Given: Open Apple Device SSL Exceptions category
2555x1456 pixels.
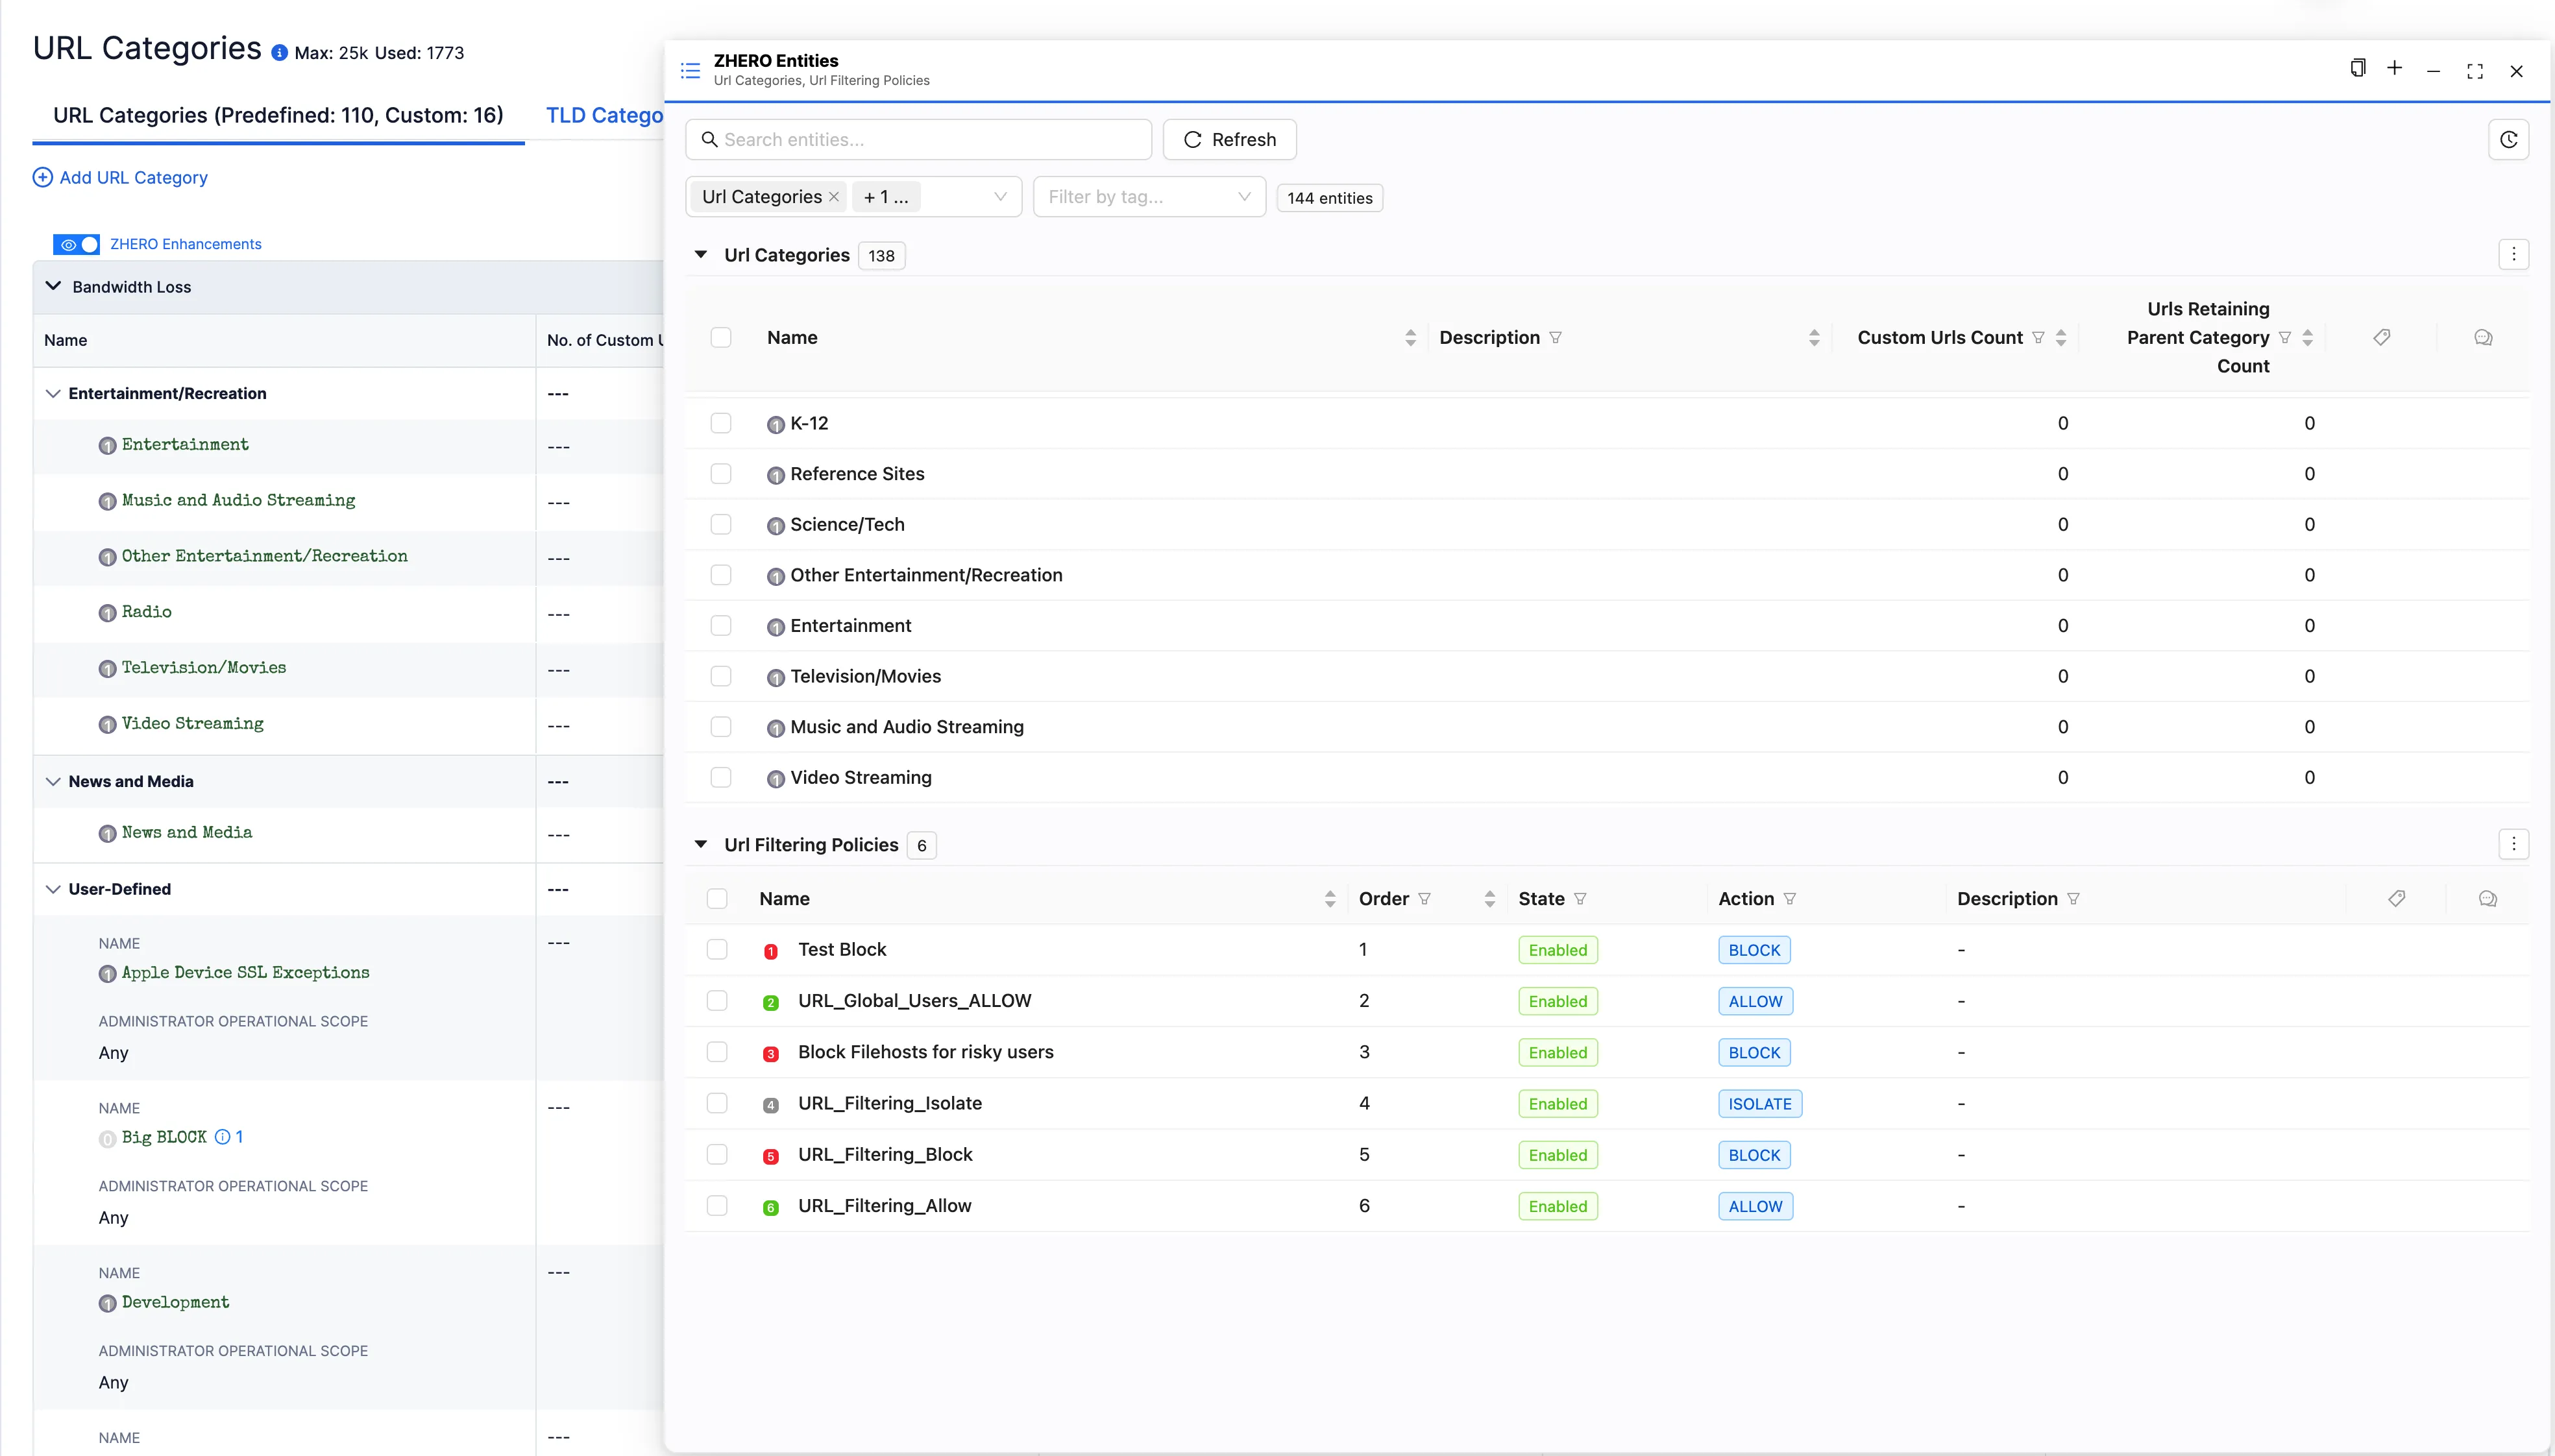Looking at the screenshot, I should tap(245, 972).
